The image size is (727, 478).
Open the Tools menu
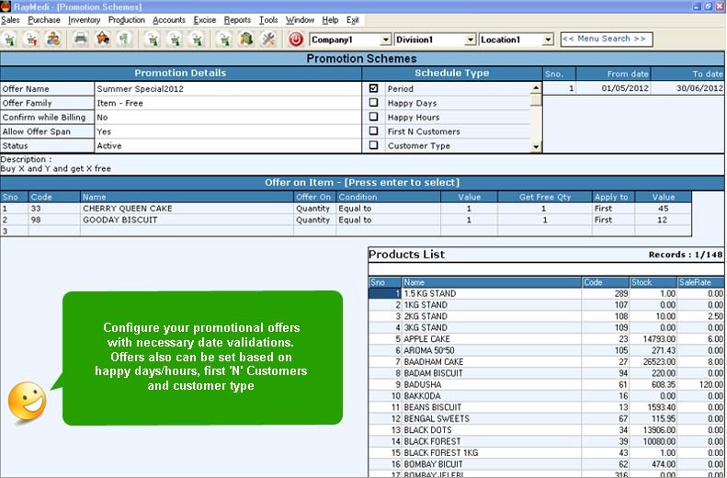268,20
